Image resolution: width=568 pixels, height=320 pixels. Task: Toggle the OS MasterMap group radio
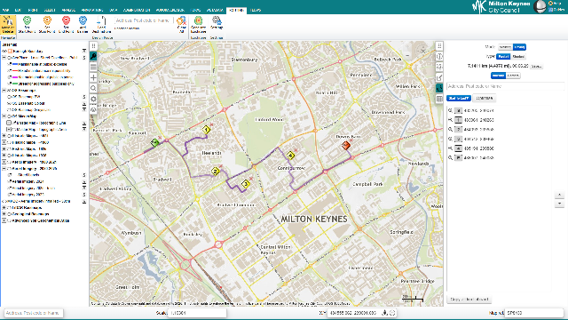tap(10, 116)
